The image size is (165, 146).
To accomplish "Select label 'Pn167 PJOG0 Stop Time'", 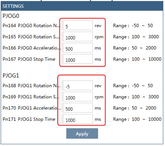I will point(29,59).
